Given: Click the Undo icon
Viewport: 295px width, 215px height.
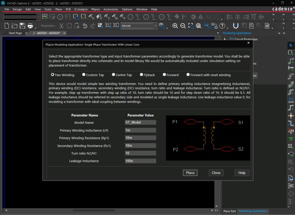Looking at the screenshot, I should tap(85, 25).
